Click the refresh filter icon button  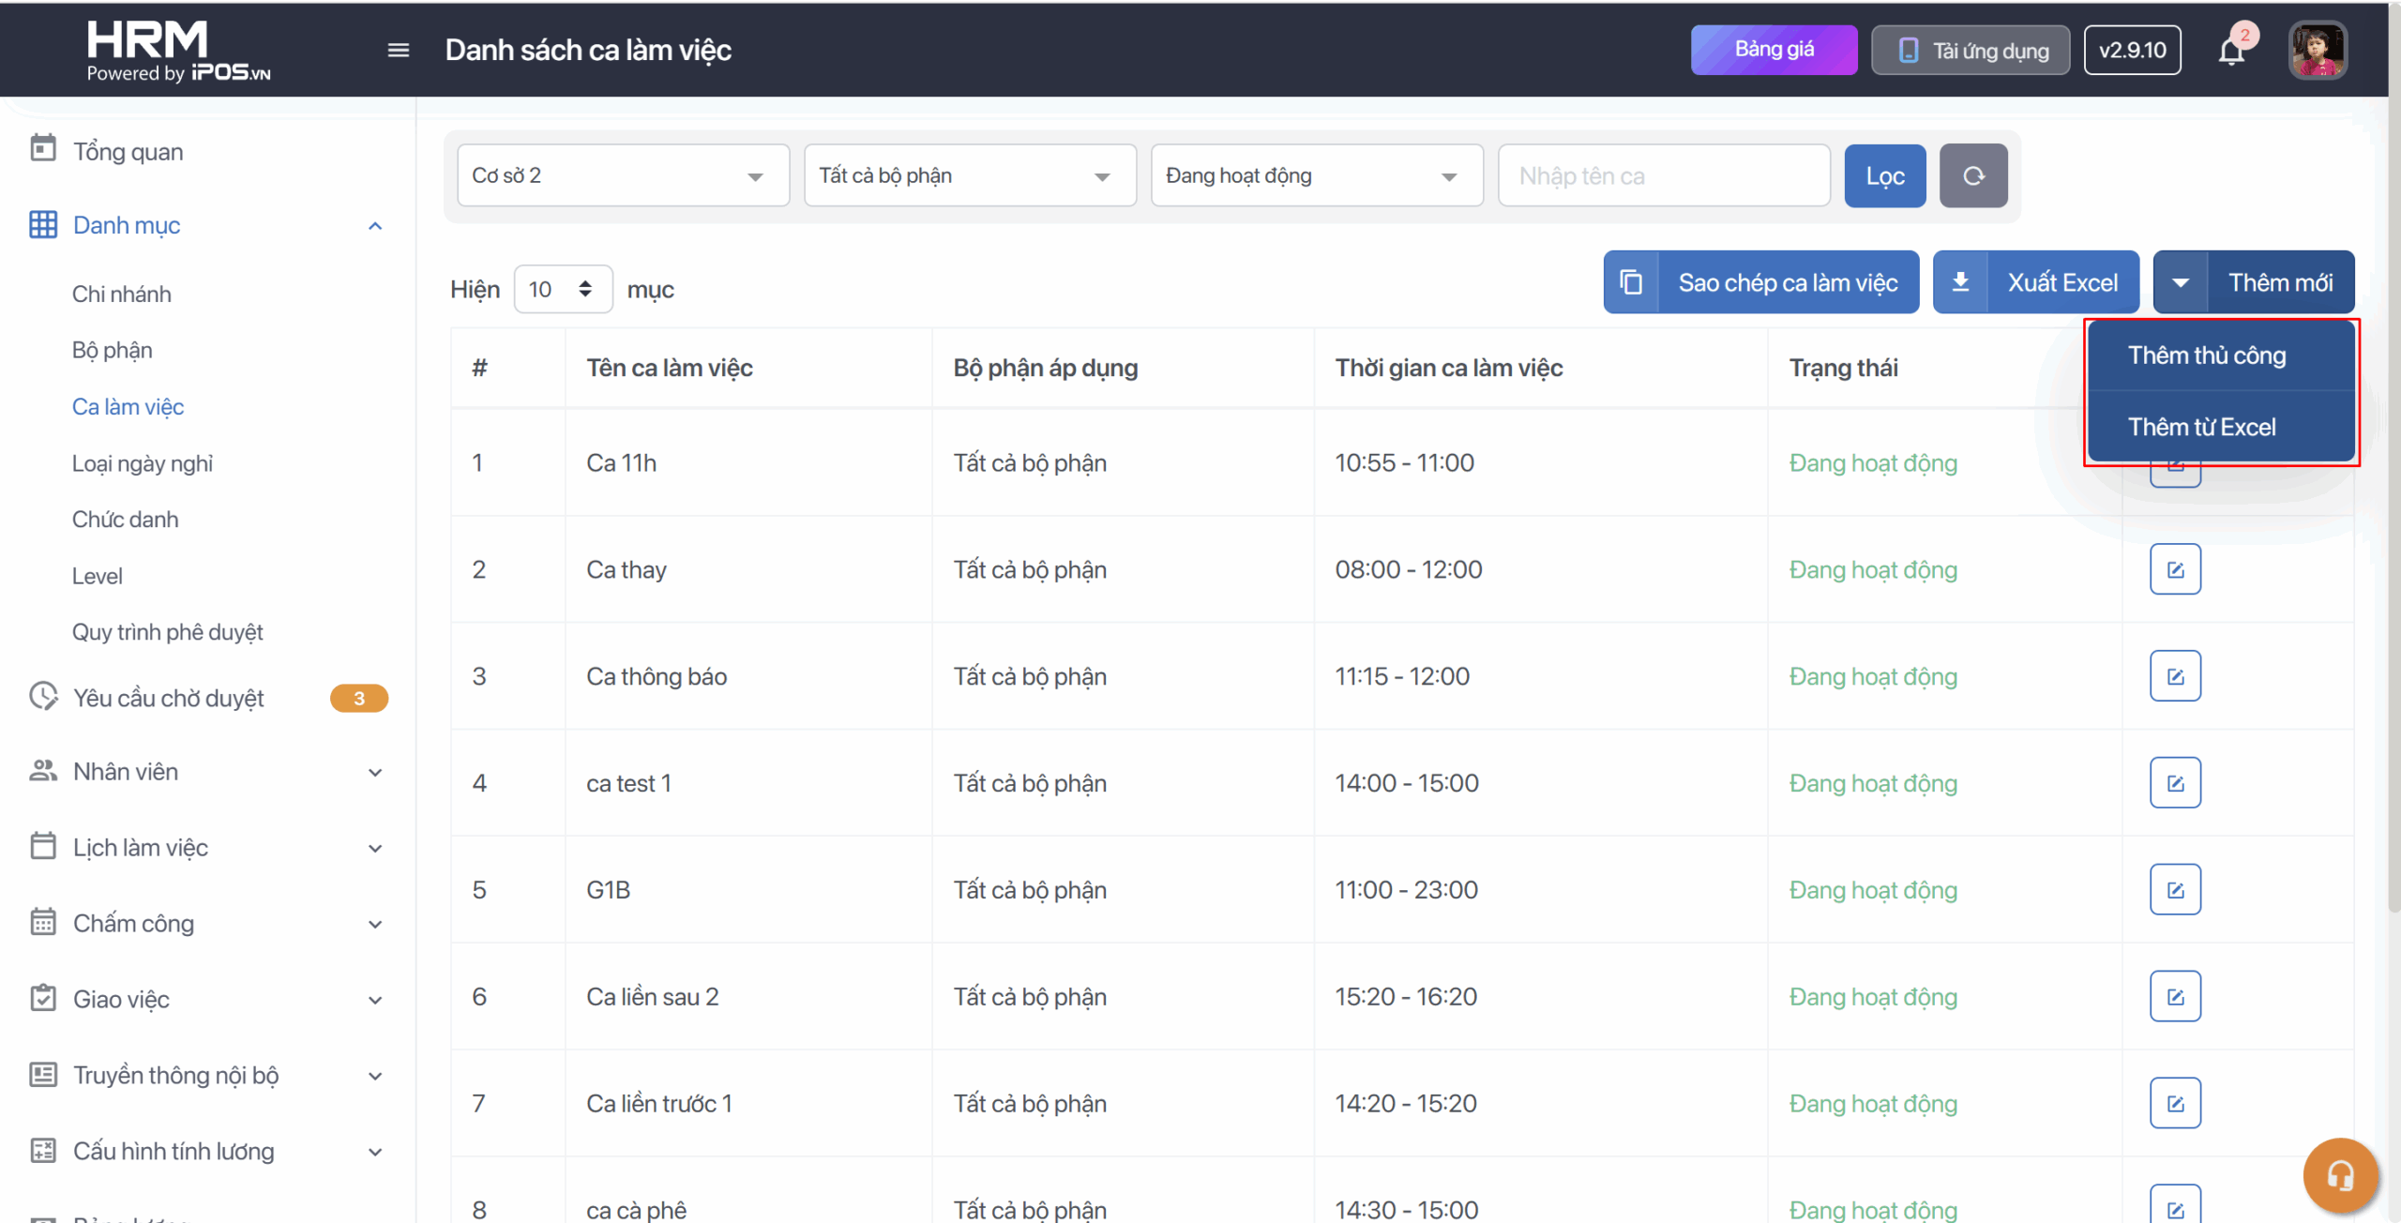(1973, 175)
